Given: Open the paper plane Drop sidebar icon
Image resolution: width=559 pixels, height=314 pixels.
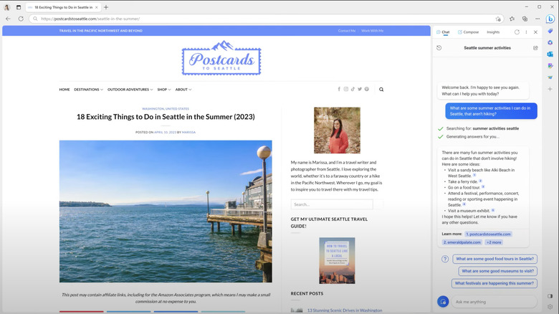Looking at the screenshot, I should click(550, 77).
